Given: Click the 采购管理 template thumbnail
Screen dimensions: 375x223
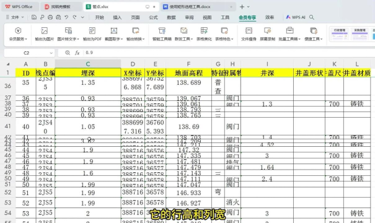Looking at the screenshot, I should pyautogui.click(x=360, y=34).
